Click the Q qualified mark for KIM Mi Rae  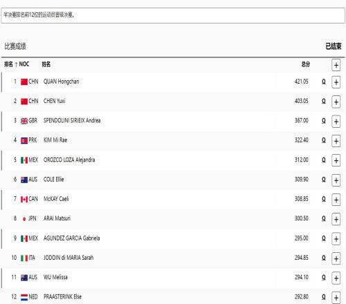(324, 140)
